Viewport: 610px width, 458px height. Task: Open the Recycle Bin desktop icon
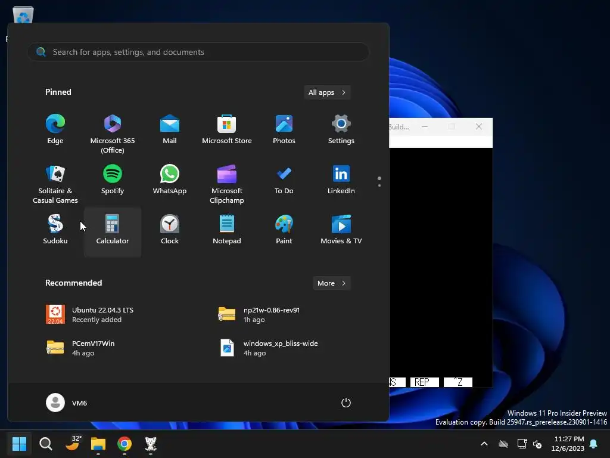pyautogui.click(x=23, y=15)
